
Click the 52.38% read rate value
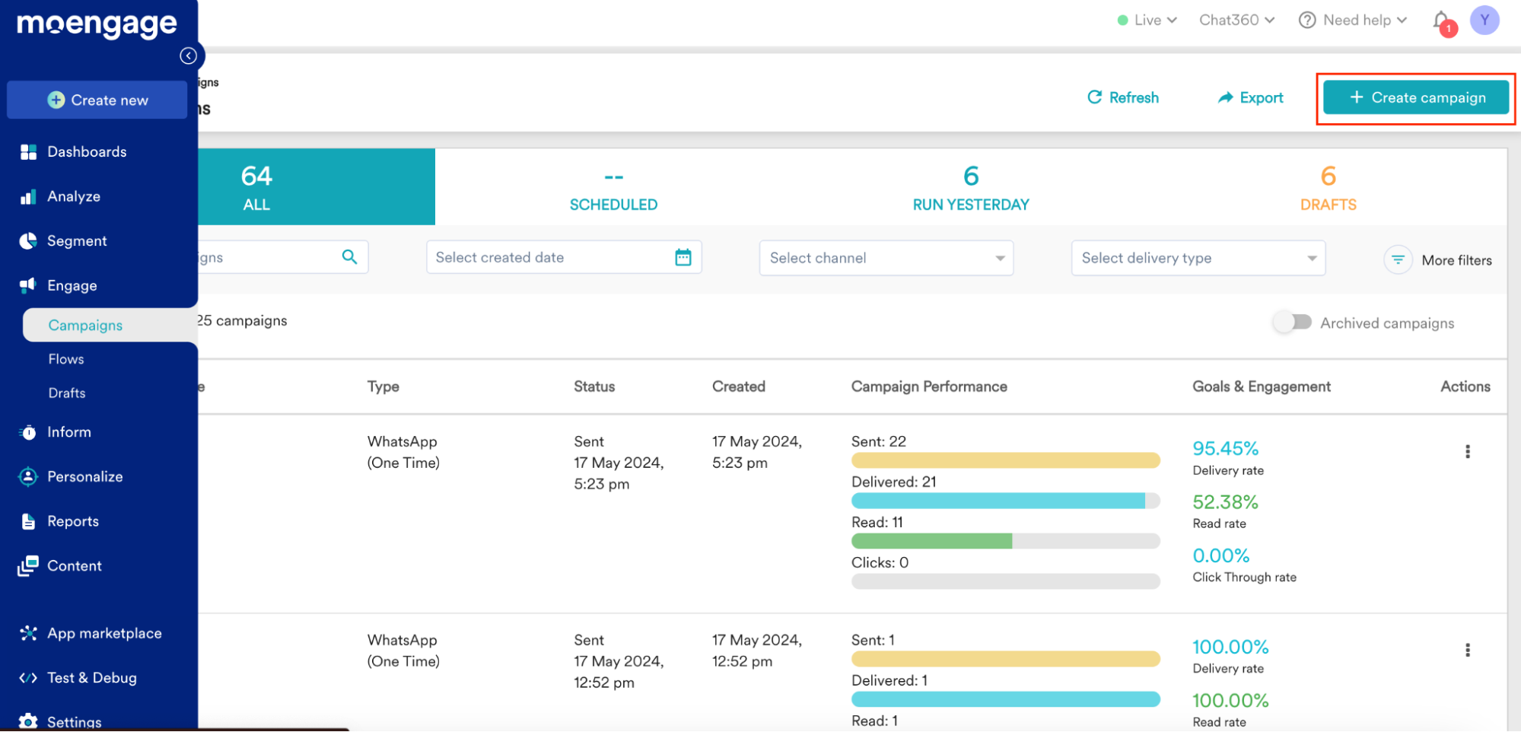coord(1225,502)
